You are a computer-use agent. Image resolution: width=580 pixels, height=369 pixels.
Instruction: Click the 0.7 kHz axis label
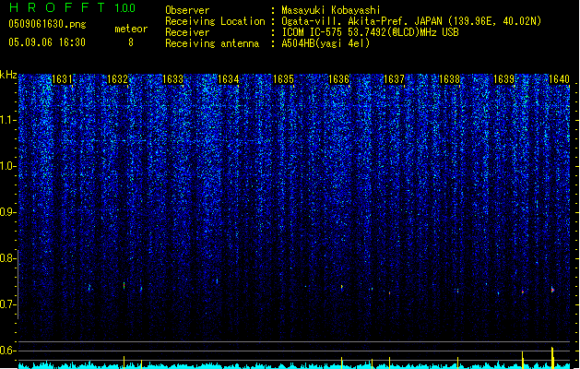8,304
